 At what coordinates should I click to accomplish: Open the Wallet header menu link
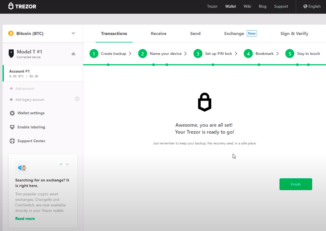tap(230, 6)
